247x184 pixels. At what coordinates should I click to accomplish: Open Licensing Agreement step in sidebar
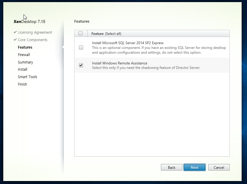(x=35, y=33)
